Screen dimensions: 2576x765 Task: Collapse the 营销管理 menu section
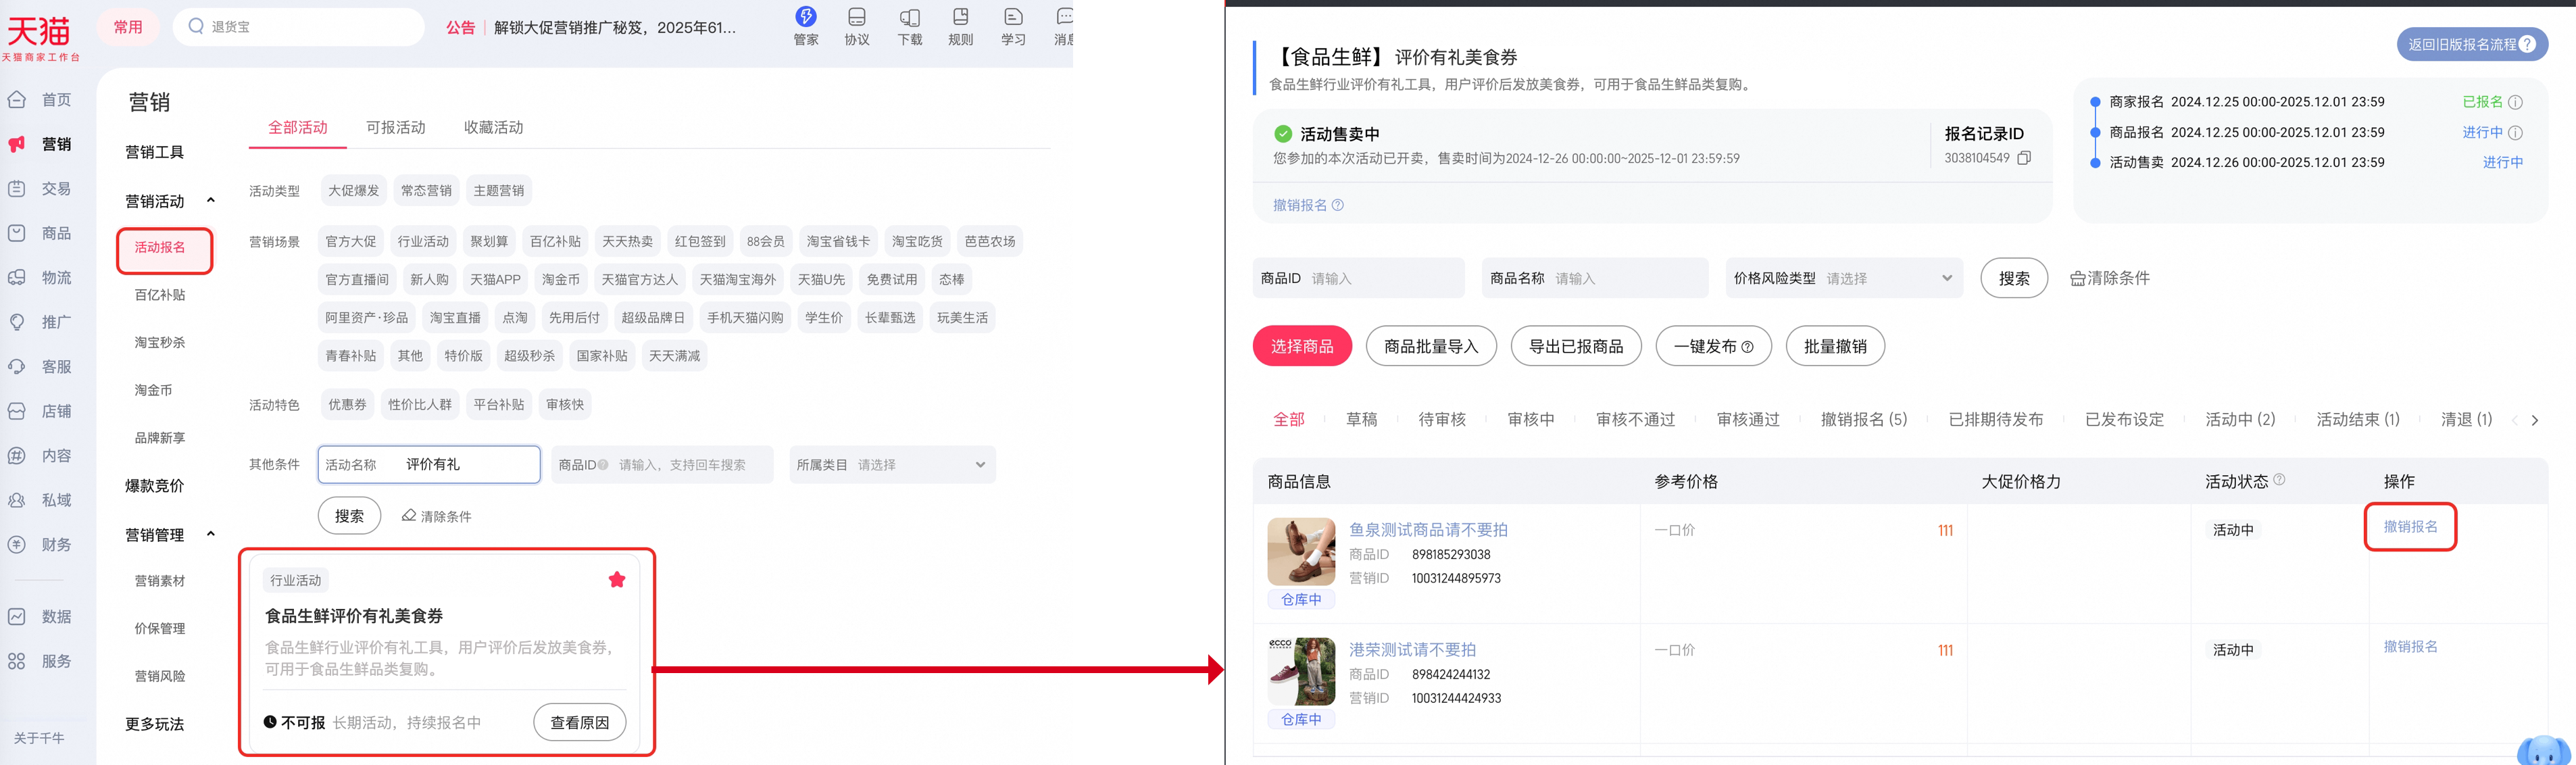(211, 534)
